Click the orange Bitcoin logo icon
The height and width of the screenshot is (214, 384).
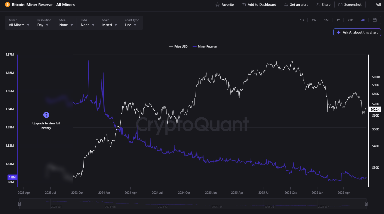8,5
